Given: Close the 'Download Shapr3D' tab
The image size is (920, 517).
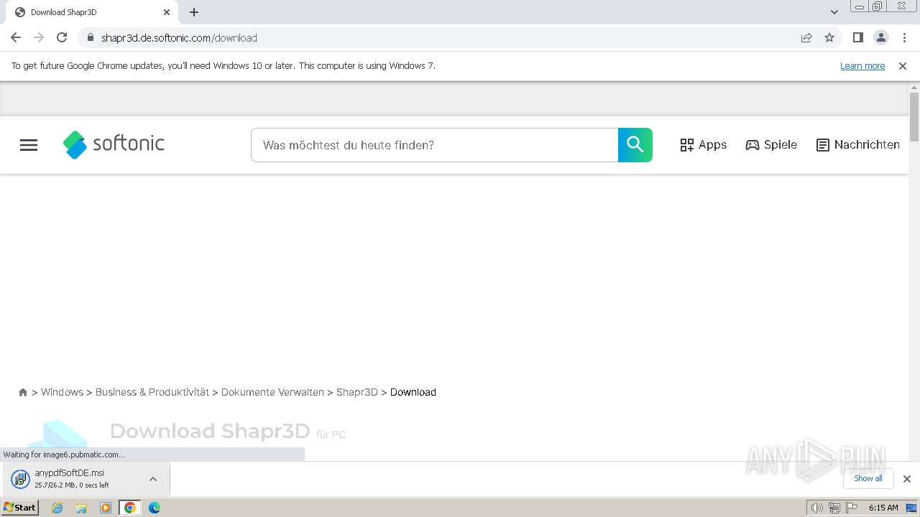Looking at the screenshot, I should click(x=167, y=12).
